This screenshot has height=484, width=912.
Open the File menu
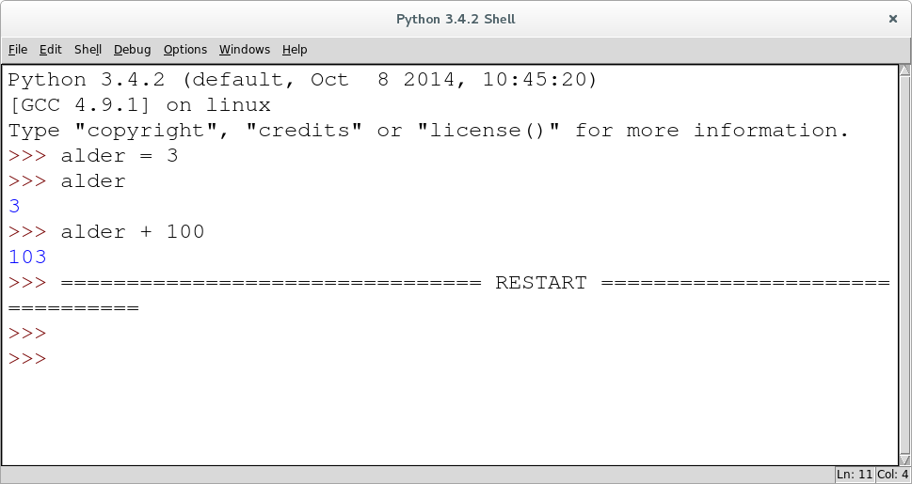pos(18,50)
